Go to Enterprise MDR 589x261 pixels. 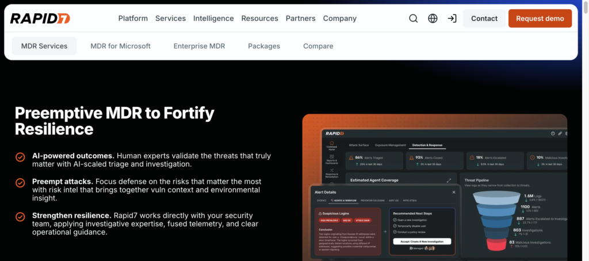tap(199, 46)
